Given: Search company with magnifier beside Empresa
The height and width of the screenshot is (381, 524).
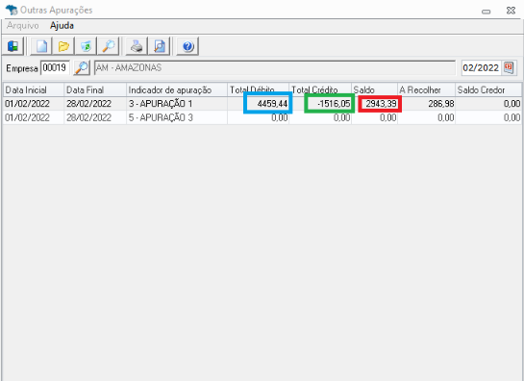Looking at the screenshot, I should tap(82, 68).
